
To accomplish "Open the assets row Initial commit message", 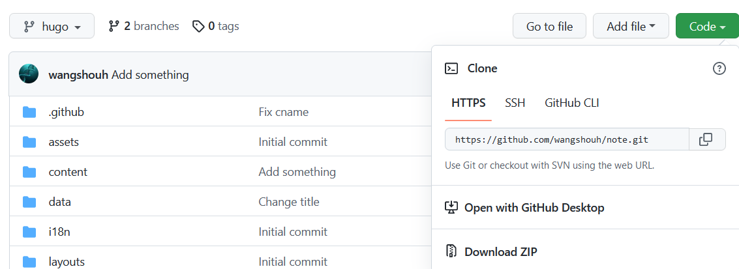I will [293, 141].
